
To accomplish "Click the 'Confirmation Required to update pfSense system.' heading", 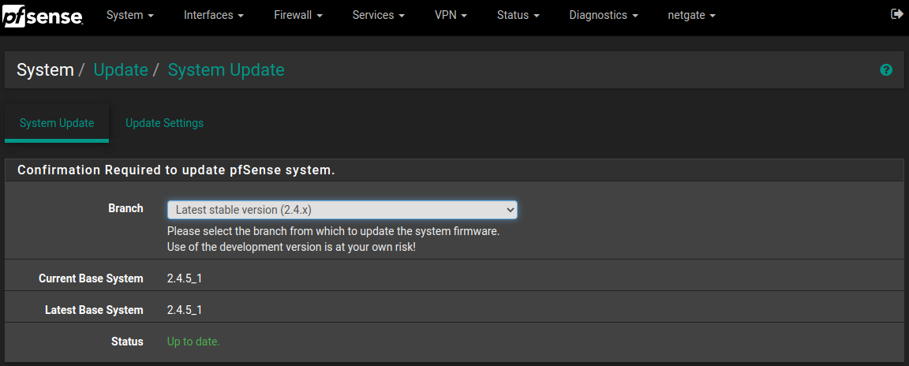I will 176,170.
